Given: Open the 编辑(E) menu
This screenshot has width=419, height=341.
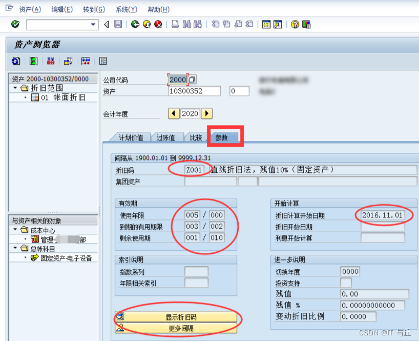Looking at the screenshot, I should tap(62, 10).
